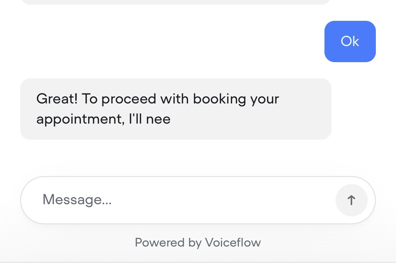Click the word "Great!" in bot message
Image resolution: width=396 pixels, height=263 pixels.
pos(57,99)
